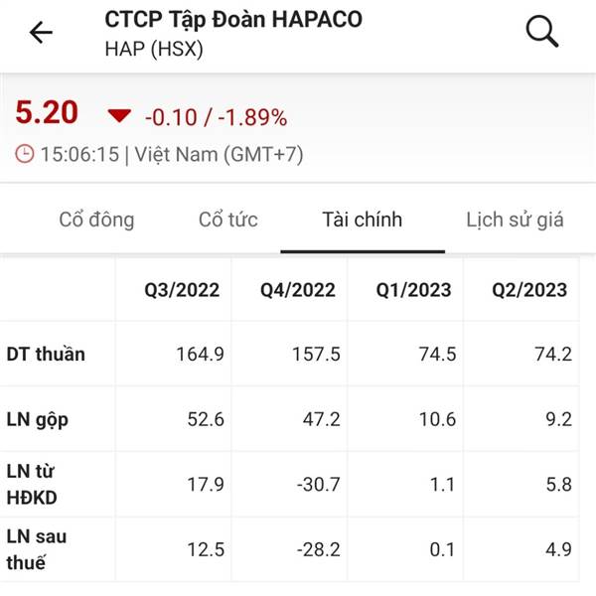This screenshot has width=596, height=596.
Task: Click the HAP (HSX) ticker subtitle
Action: 154,49
